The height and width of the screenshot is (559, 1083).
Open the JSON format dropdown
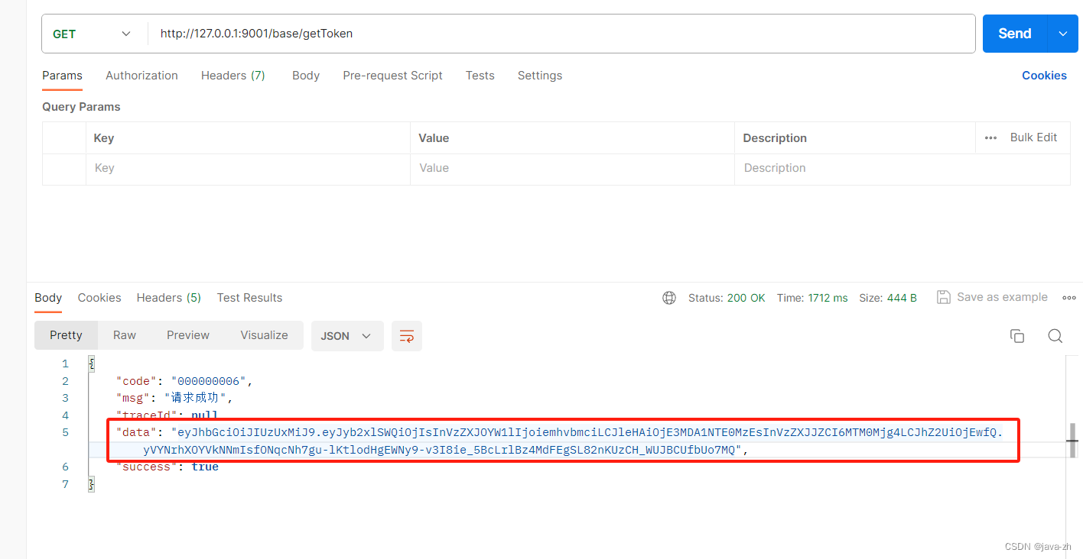(347, 336)
